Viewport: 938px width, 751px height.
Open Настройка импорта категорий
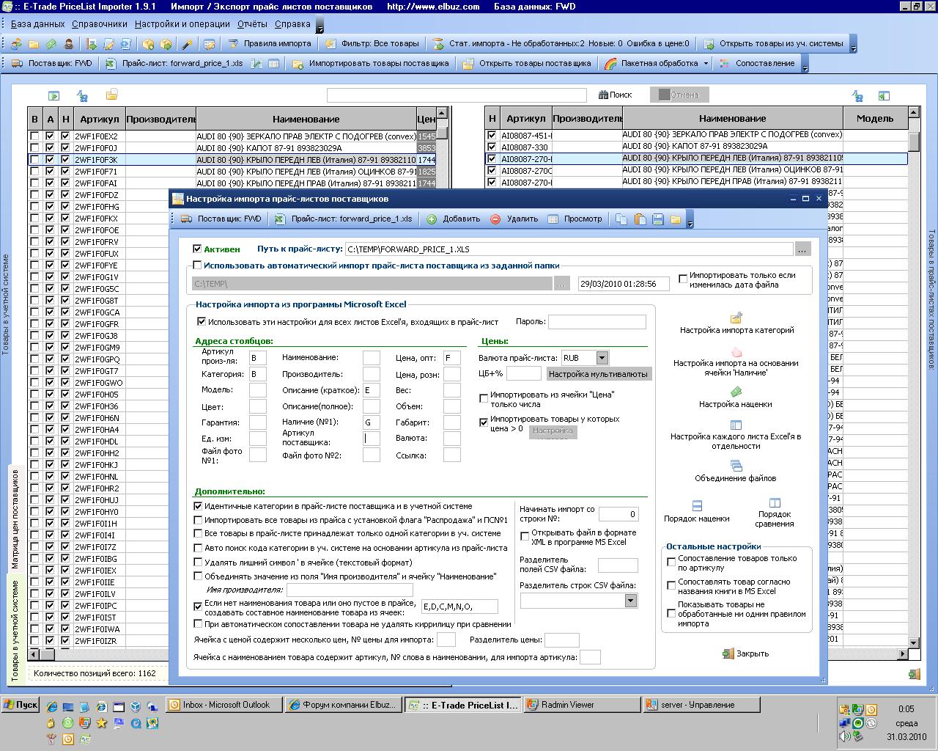click(x=736, y=324)
